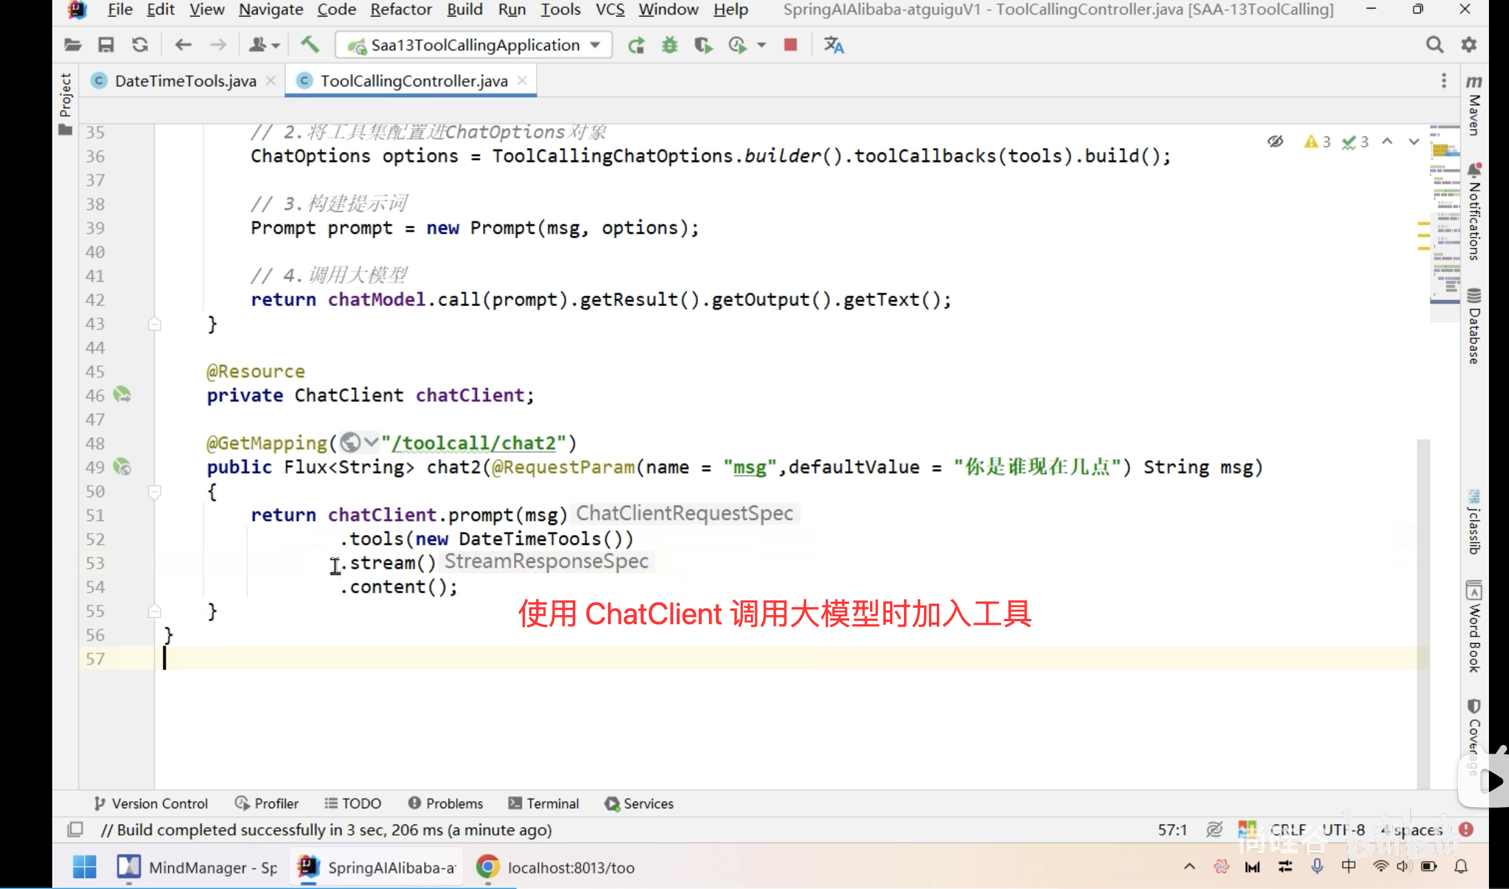Rerun application with green rerun icon
The width and height of the screenshot is (1509, 889).
point(636,45)
